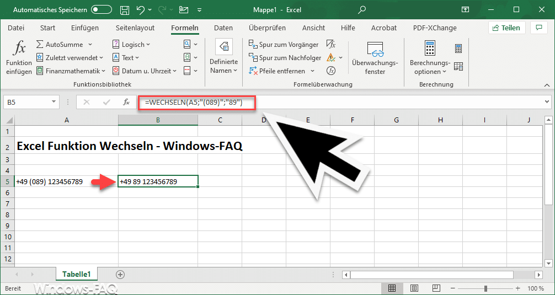Switch to the Daten tab
The width and height of the screenshot is (555, 295).
(x=223, y=28)
